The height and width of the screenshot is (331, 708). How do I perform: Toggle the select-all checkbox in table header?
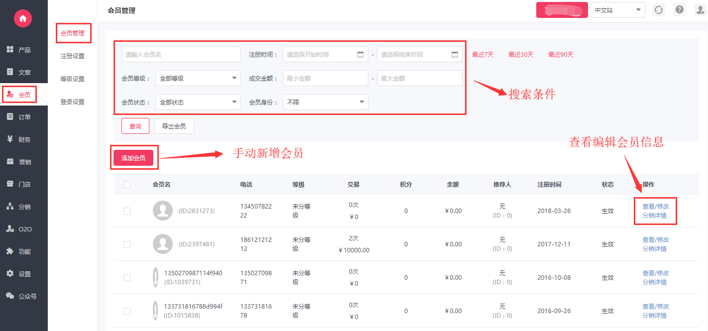[x=127, y=185]
